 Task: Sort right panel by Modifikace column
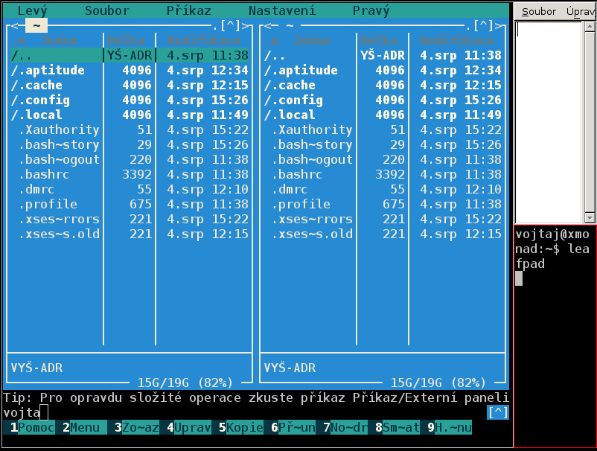(x=457, y=40)
